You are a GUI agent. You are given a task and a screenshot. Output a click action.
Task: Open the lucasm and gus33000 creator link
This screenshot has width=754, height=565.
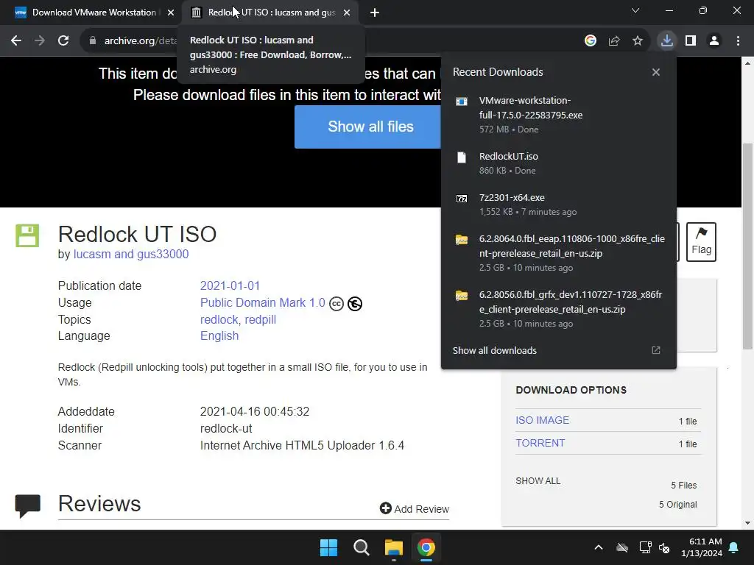click(131, 254)
